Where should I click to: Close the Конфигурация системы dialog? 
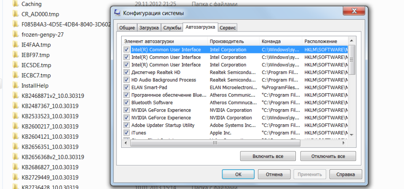pyautogui.click(x=354, y=11)
